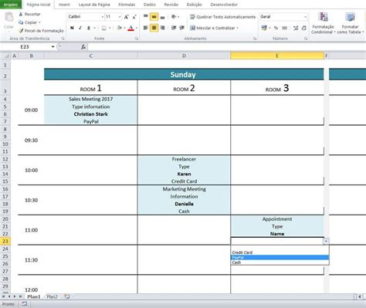Switch to the Exibição tab
Screen dimensions: 366x308
tap(195, 5)
